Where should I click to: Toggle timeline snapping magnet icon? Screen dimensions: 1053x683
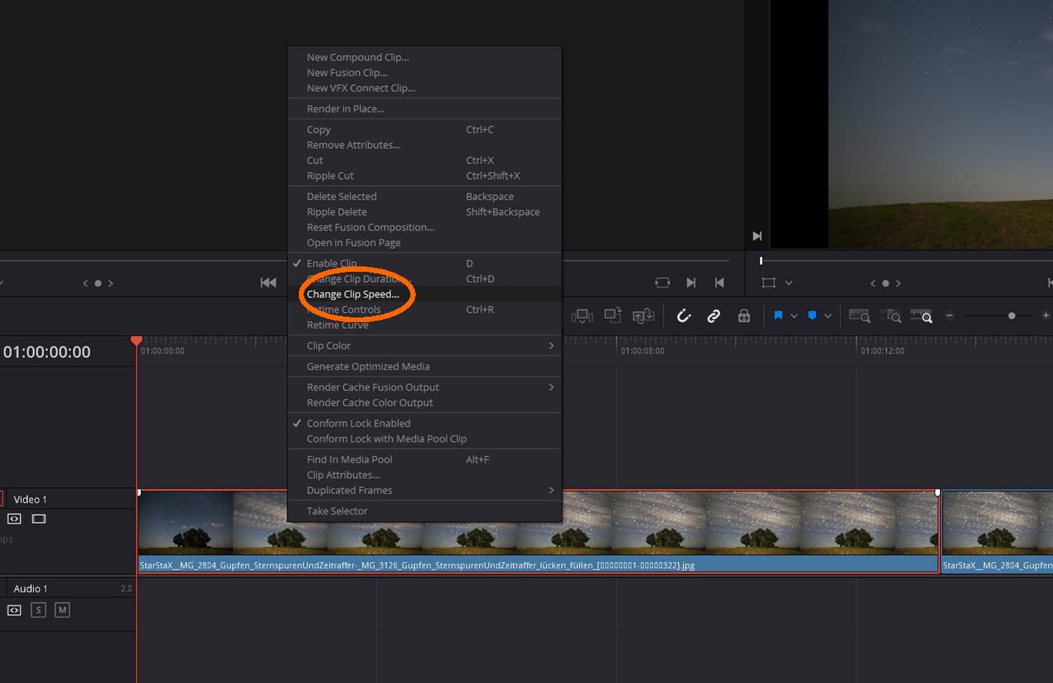684,316
